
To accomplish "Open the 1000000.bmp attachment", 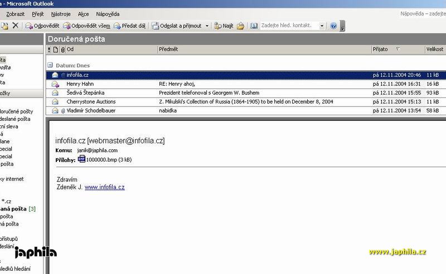I will pos(105,159).
